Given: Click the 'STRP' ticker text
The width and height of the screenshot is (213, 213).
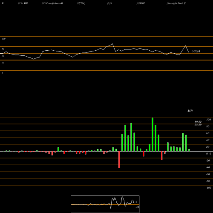Looking at the screenshot, I should tap(141, 3).
